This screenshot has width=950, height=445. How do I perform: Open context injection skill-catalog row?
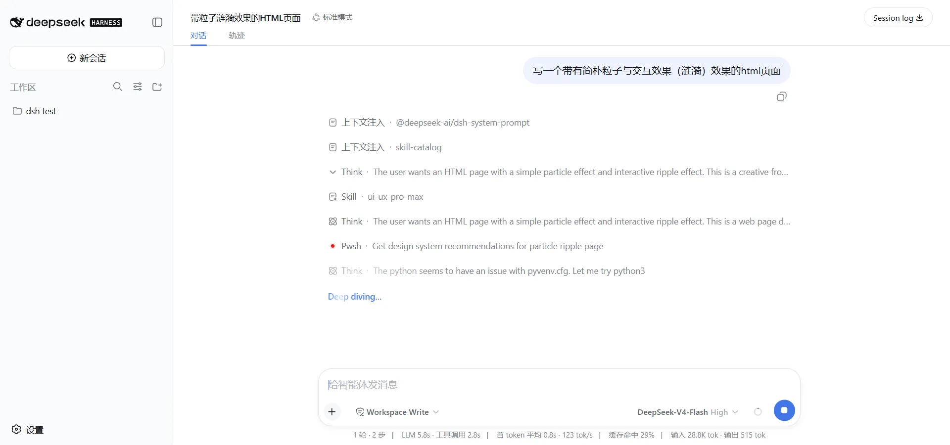coord(385,147)
